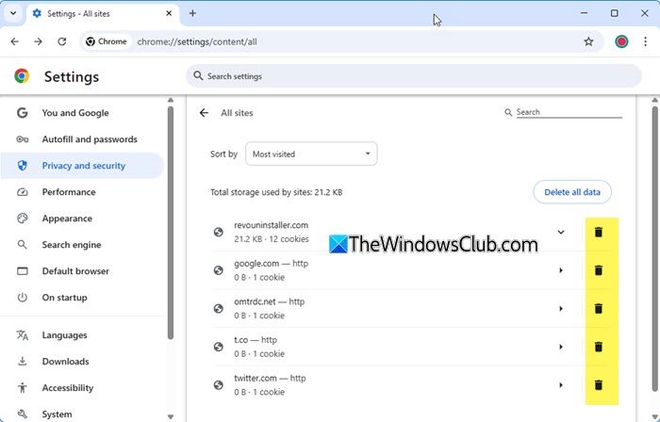This screenshot has width=660, height=422.
Task: Open Accessibility settings
Action: 82,388
